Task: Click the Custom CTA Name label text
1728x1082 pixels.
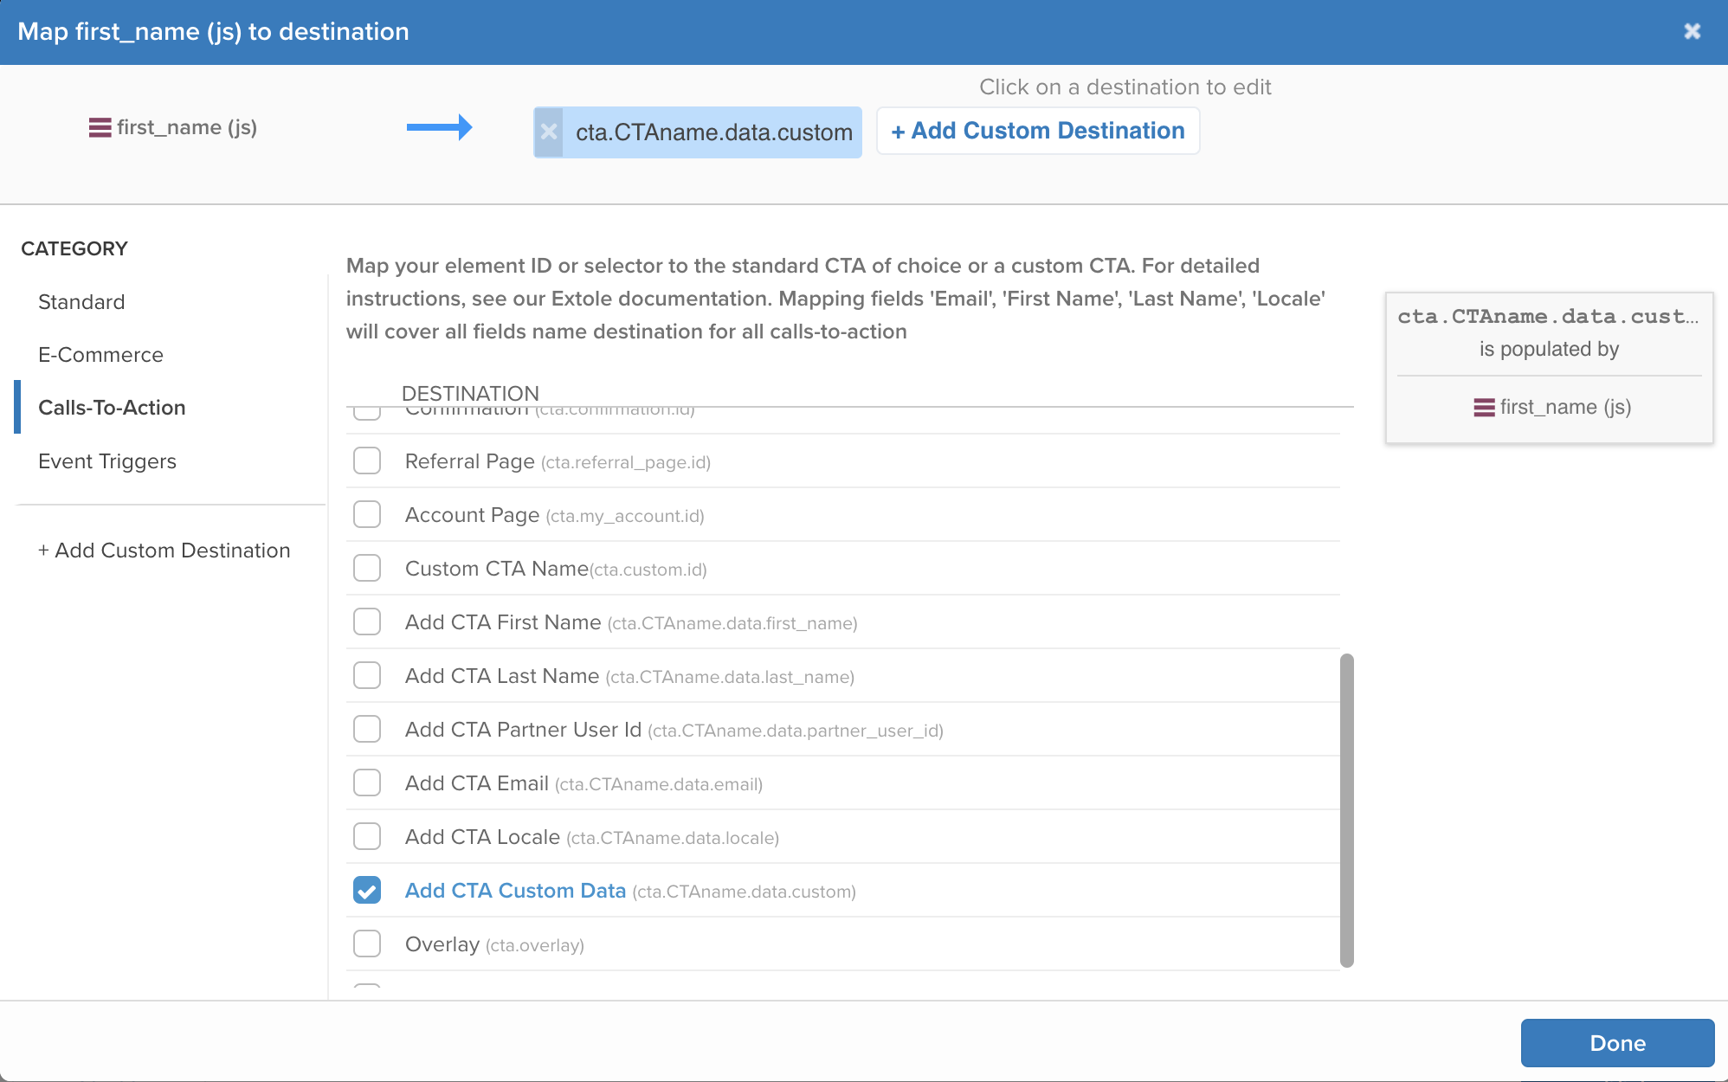Action: click(x=497, y=569)
